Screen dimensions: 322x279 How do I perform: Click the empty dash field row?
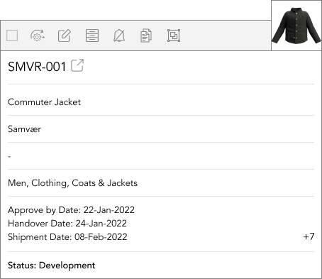161,156
